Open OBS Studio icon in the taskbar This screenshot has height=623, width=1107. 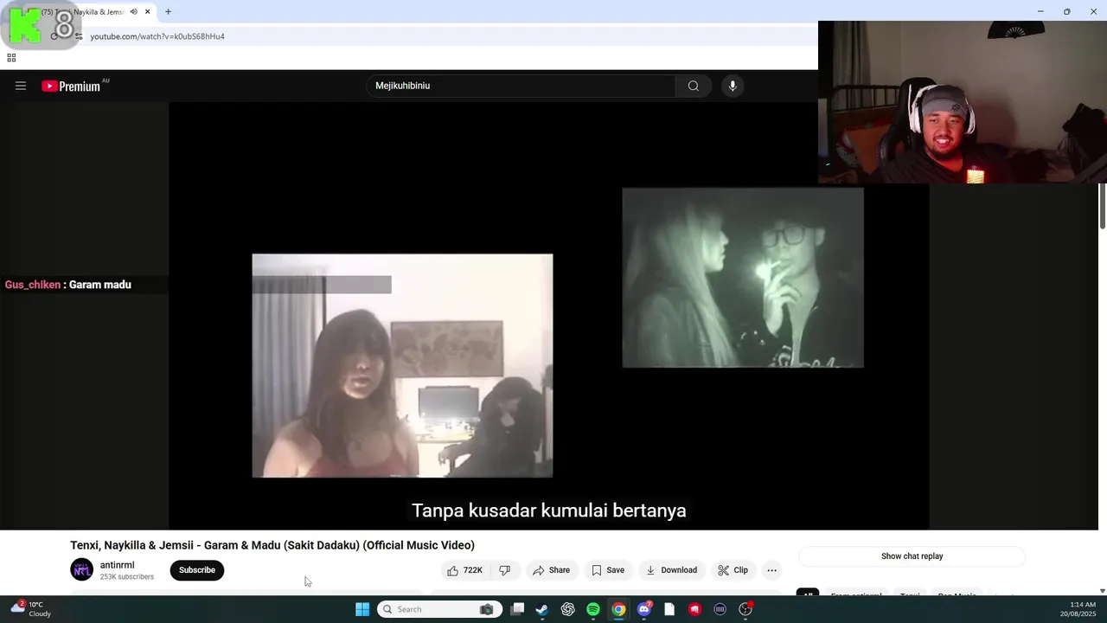click(745, 609)
